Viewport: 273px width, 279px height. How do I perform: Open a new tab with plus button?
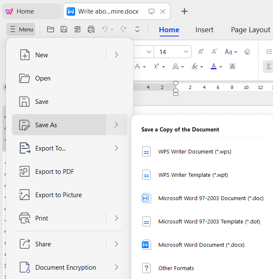pos(184,11)
